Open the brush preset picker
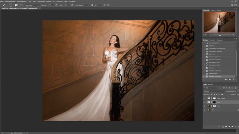Viewport: 239px width, 134px height. [11, 5]
